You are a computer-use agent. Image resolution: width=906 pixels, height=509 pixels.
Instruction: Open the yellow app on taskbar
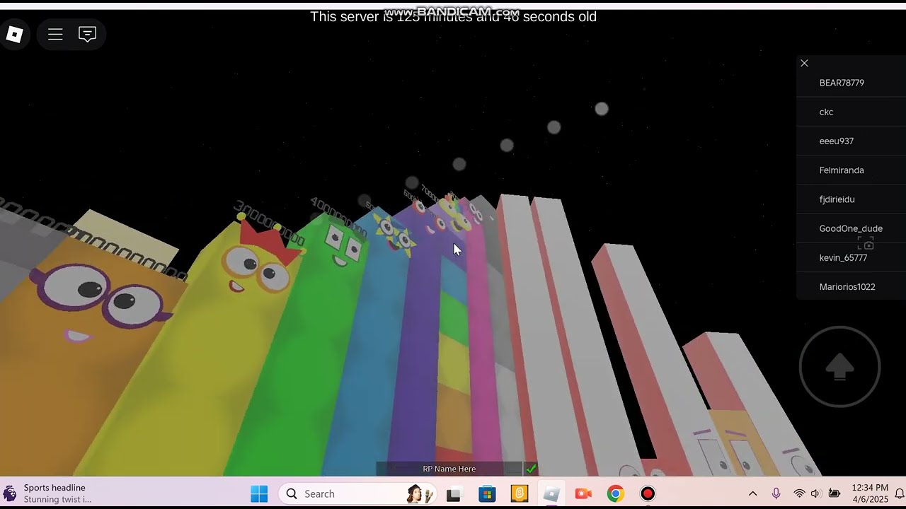(x=520, y=493)
